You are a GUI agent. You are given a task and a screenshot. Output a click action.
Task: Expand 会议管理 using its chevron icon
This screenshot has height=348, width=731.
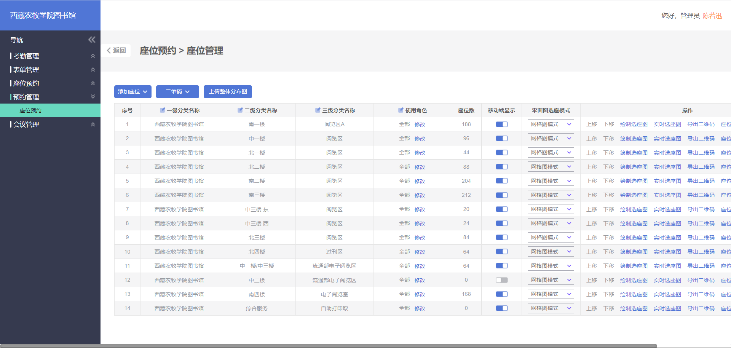pos(93,125)
